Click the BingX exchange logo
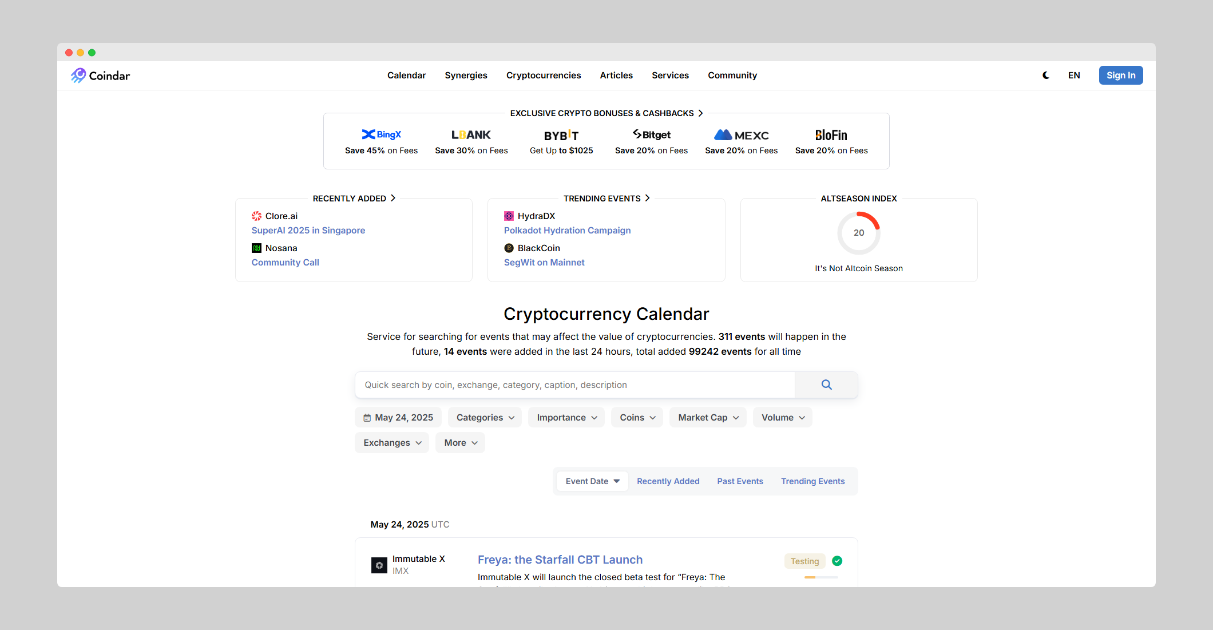The height and width of the screenshot is (630, 1213). (381, 134)
